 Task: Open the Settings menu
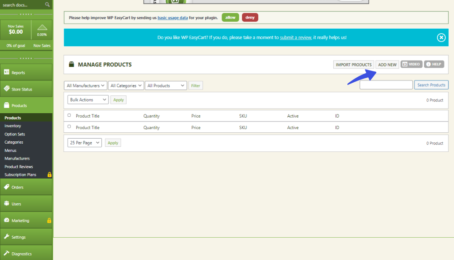[x=26, y=237]
